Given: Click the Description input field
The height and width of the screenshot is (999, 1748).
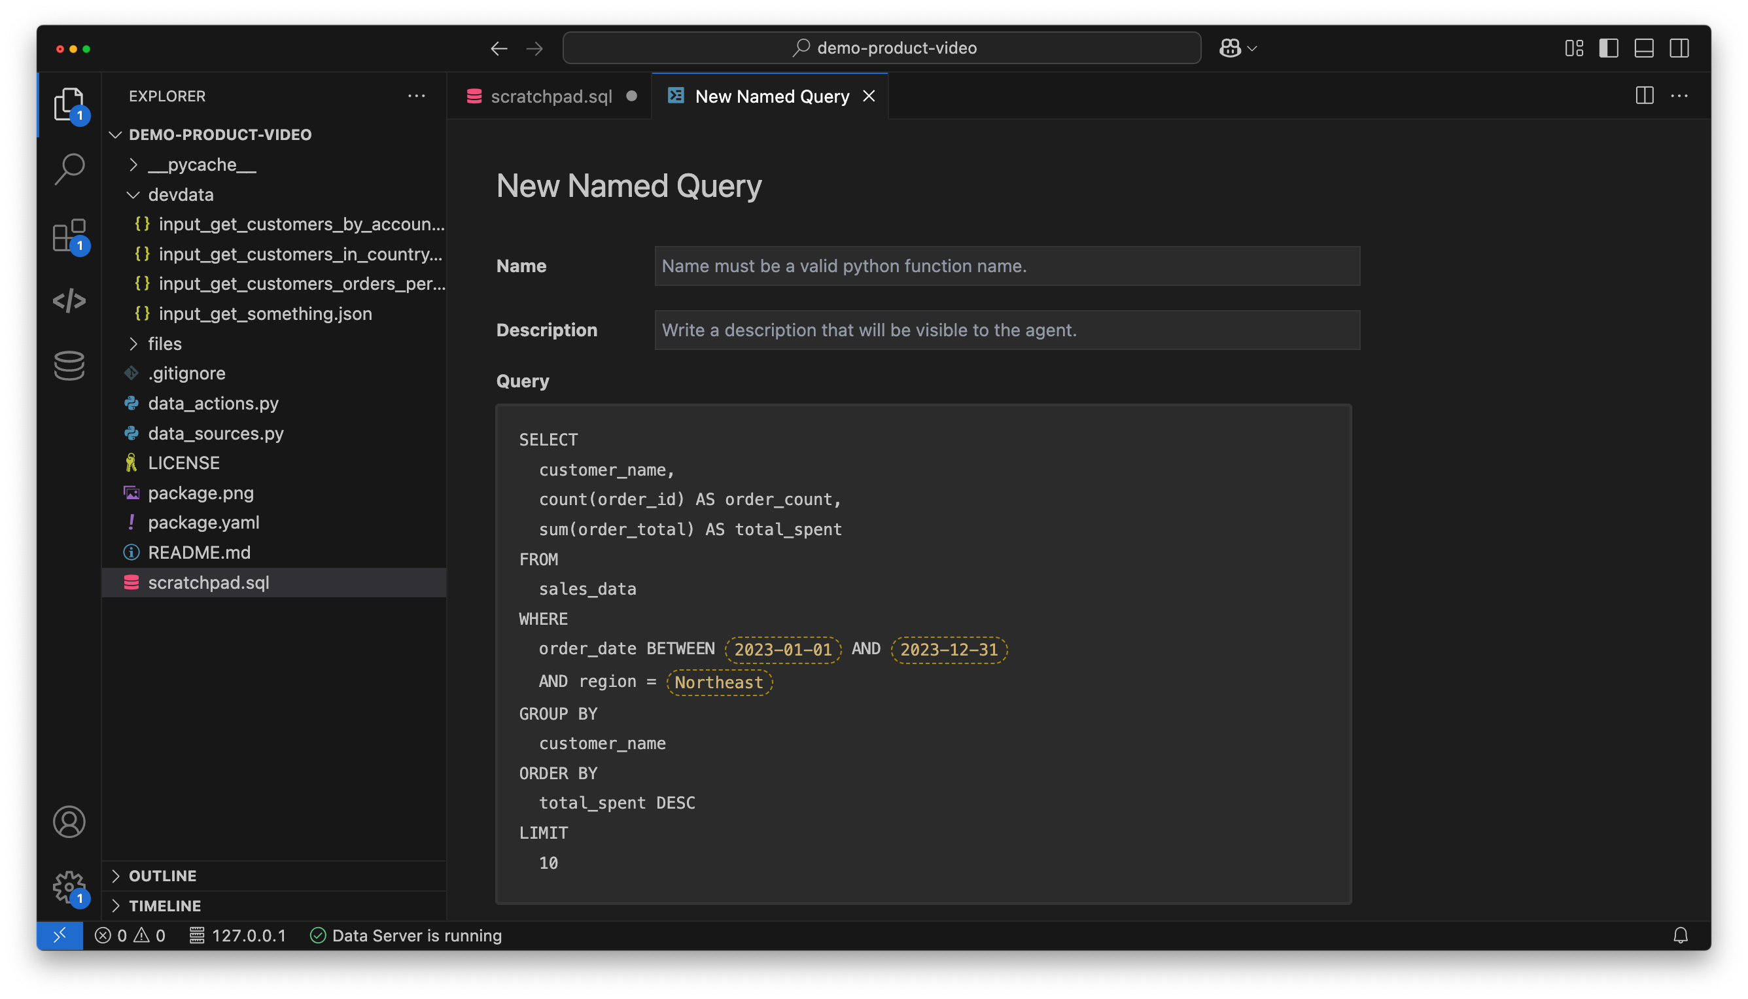Looking at the screenshot, I should pos(1007,330).
